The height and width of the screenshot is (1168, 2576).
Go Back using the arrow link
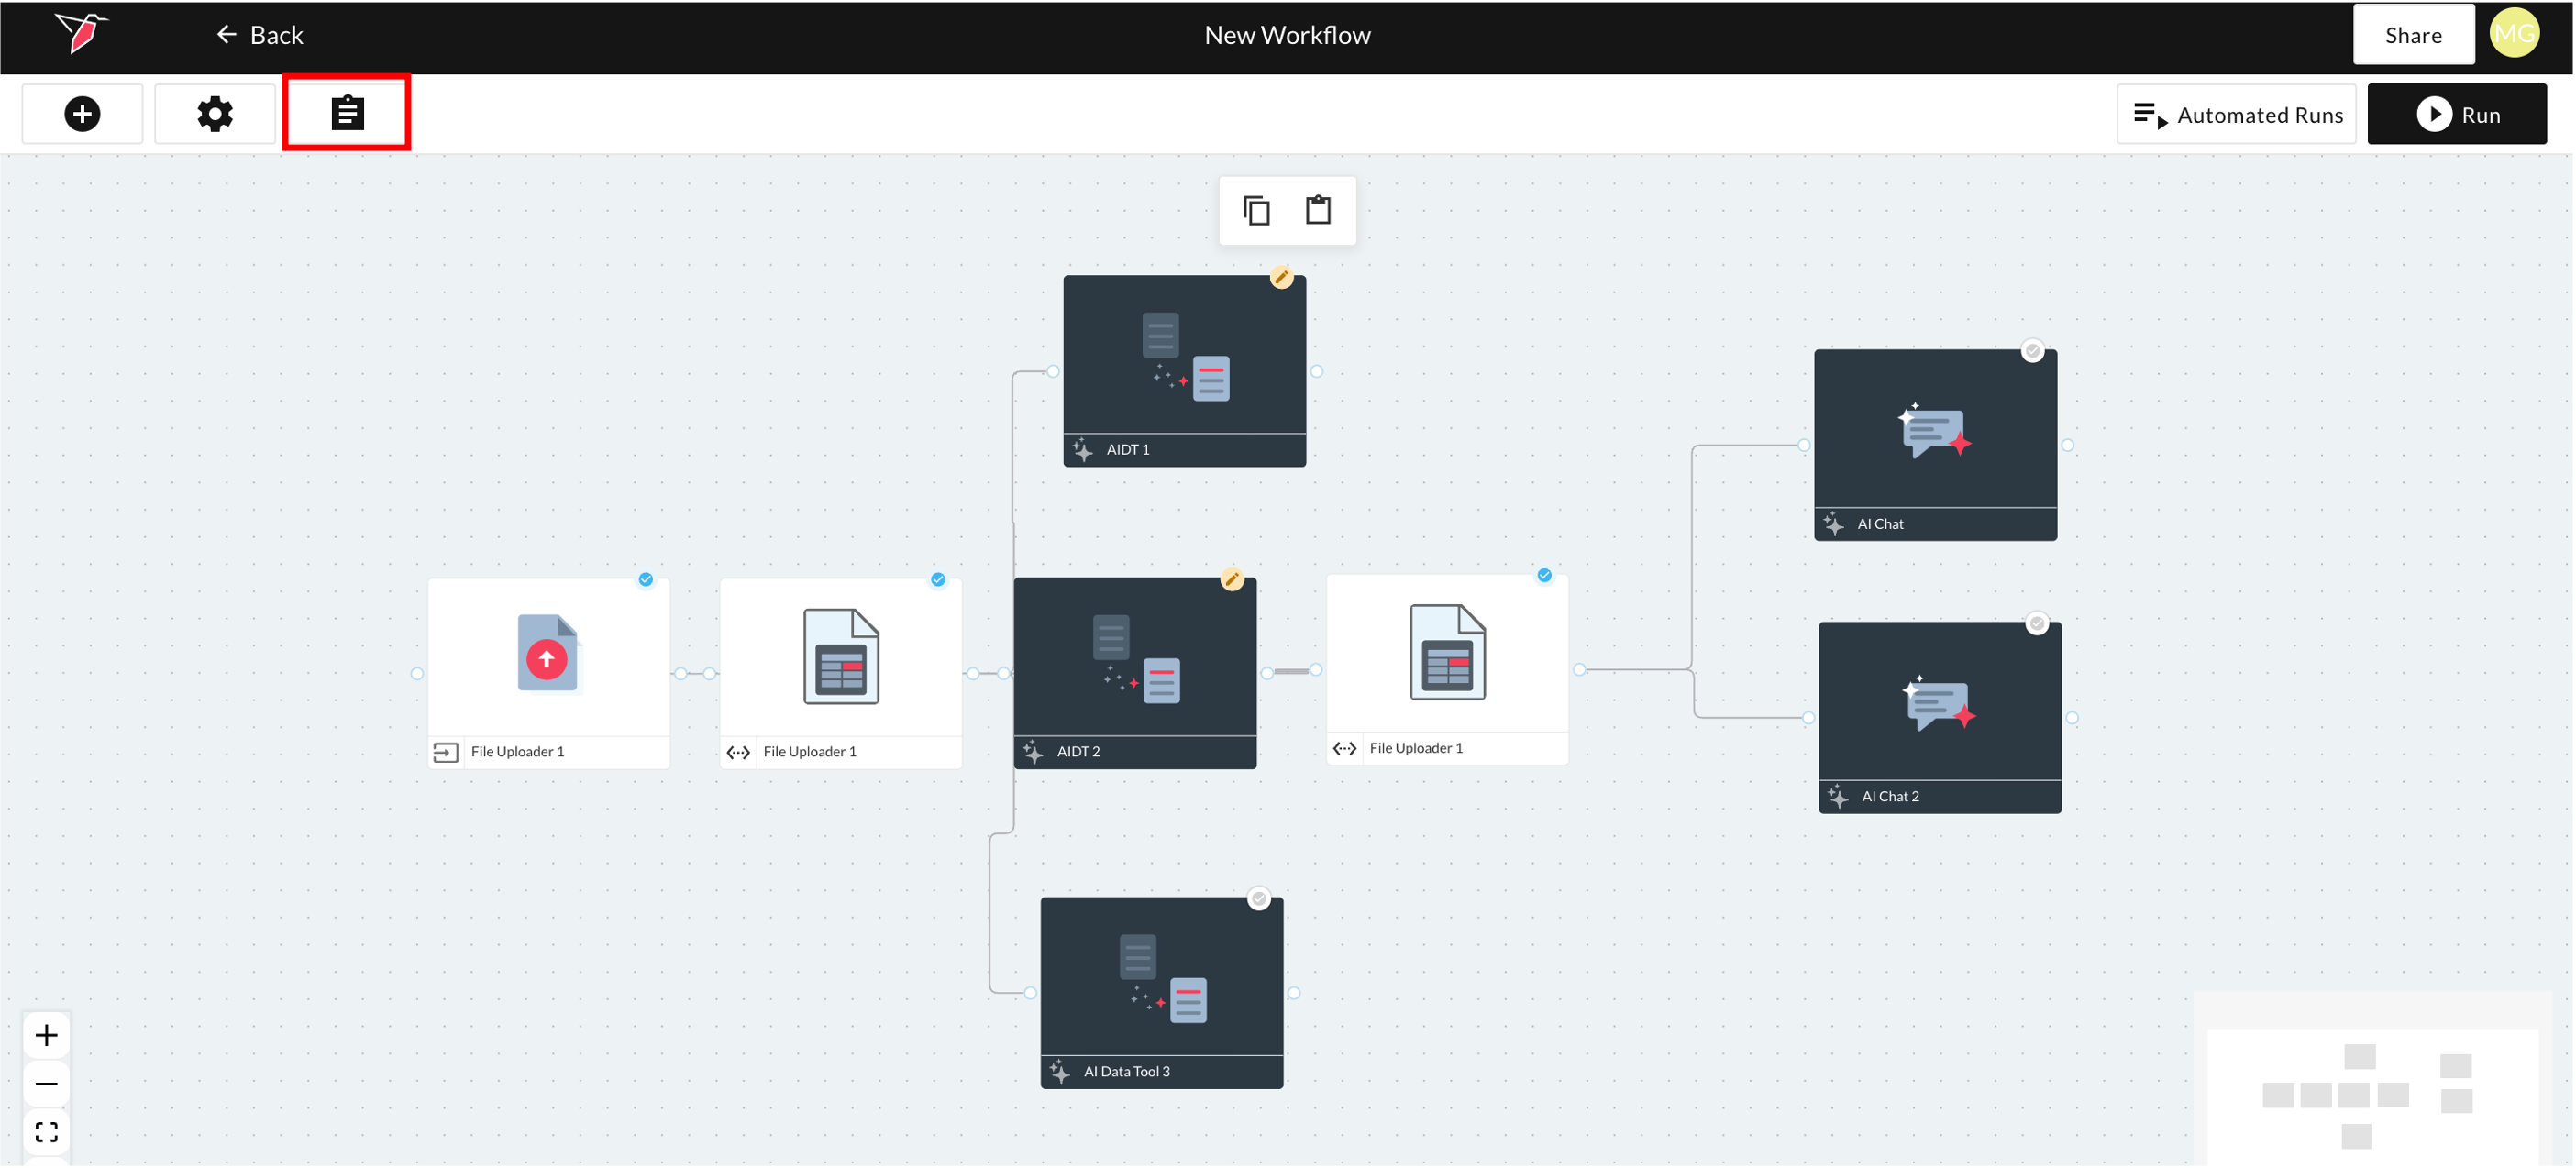[x=259, y=35]
